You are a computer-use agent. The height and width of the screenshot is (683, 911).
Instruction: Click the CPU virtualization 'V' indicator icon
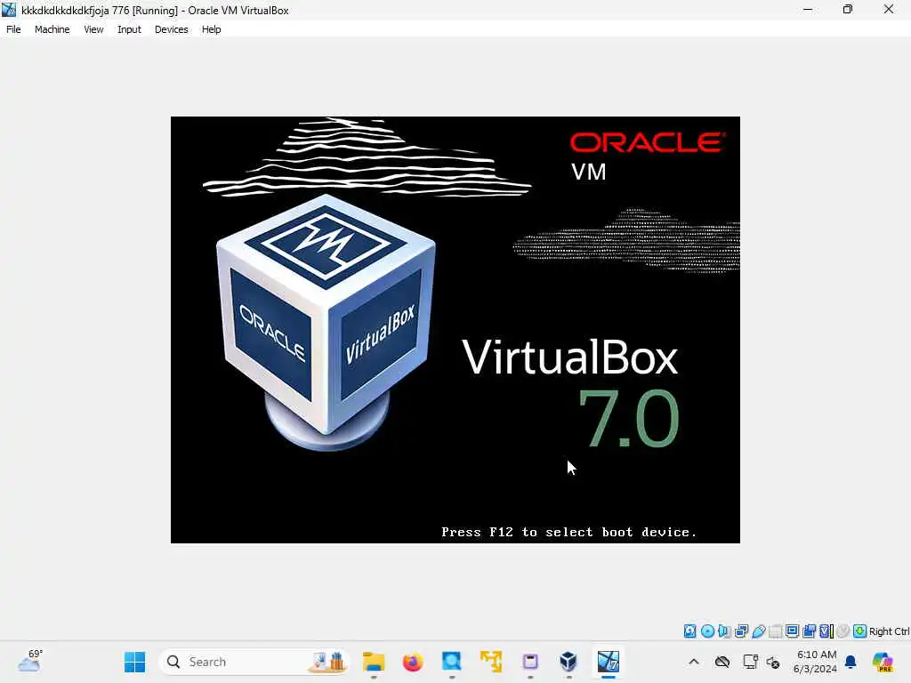(x=826, y=631)
